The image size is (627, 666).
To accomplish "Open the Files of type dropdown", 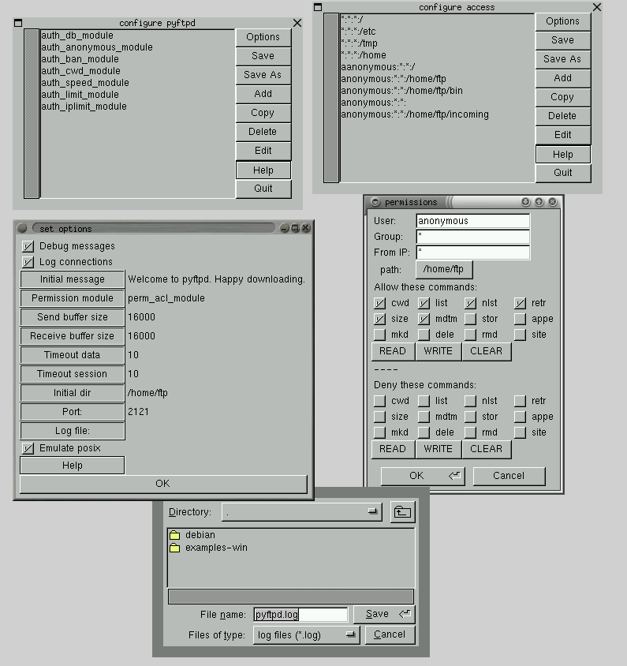I will point(350,634).
